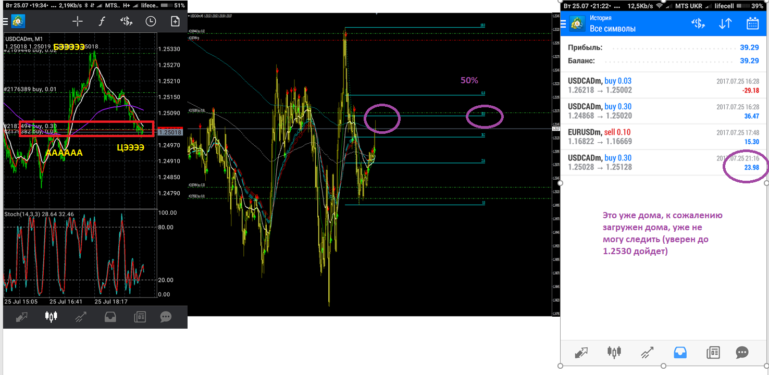769x375 pixels.
Task: Tap MetaTrader logo in История screen
Action: pyautogui.click(x=577, y=24)
